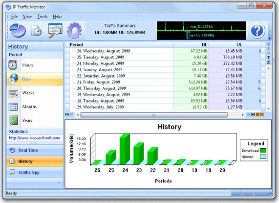Jump to last record with the bottom arrow
Image resolution: width=279 pixels, height=203 pixels.
pos(269,62)
